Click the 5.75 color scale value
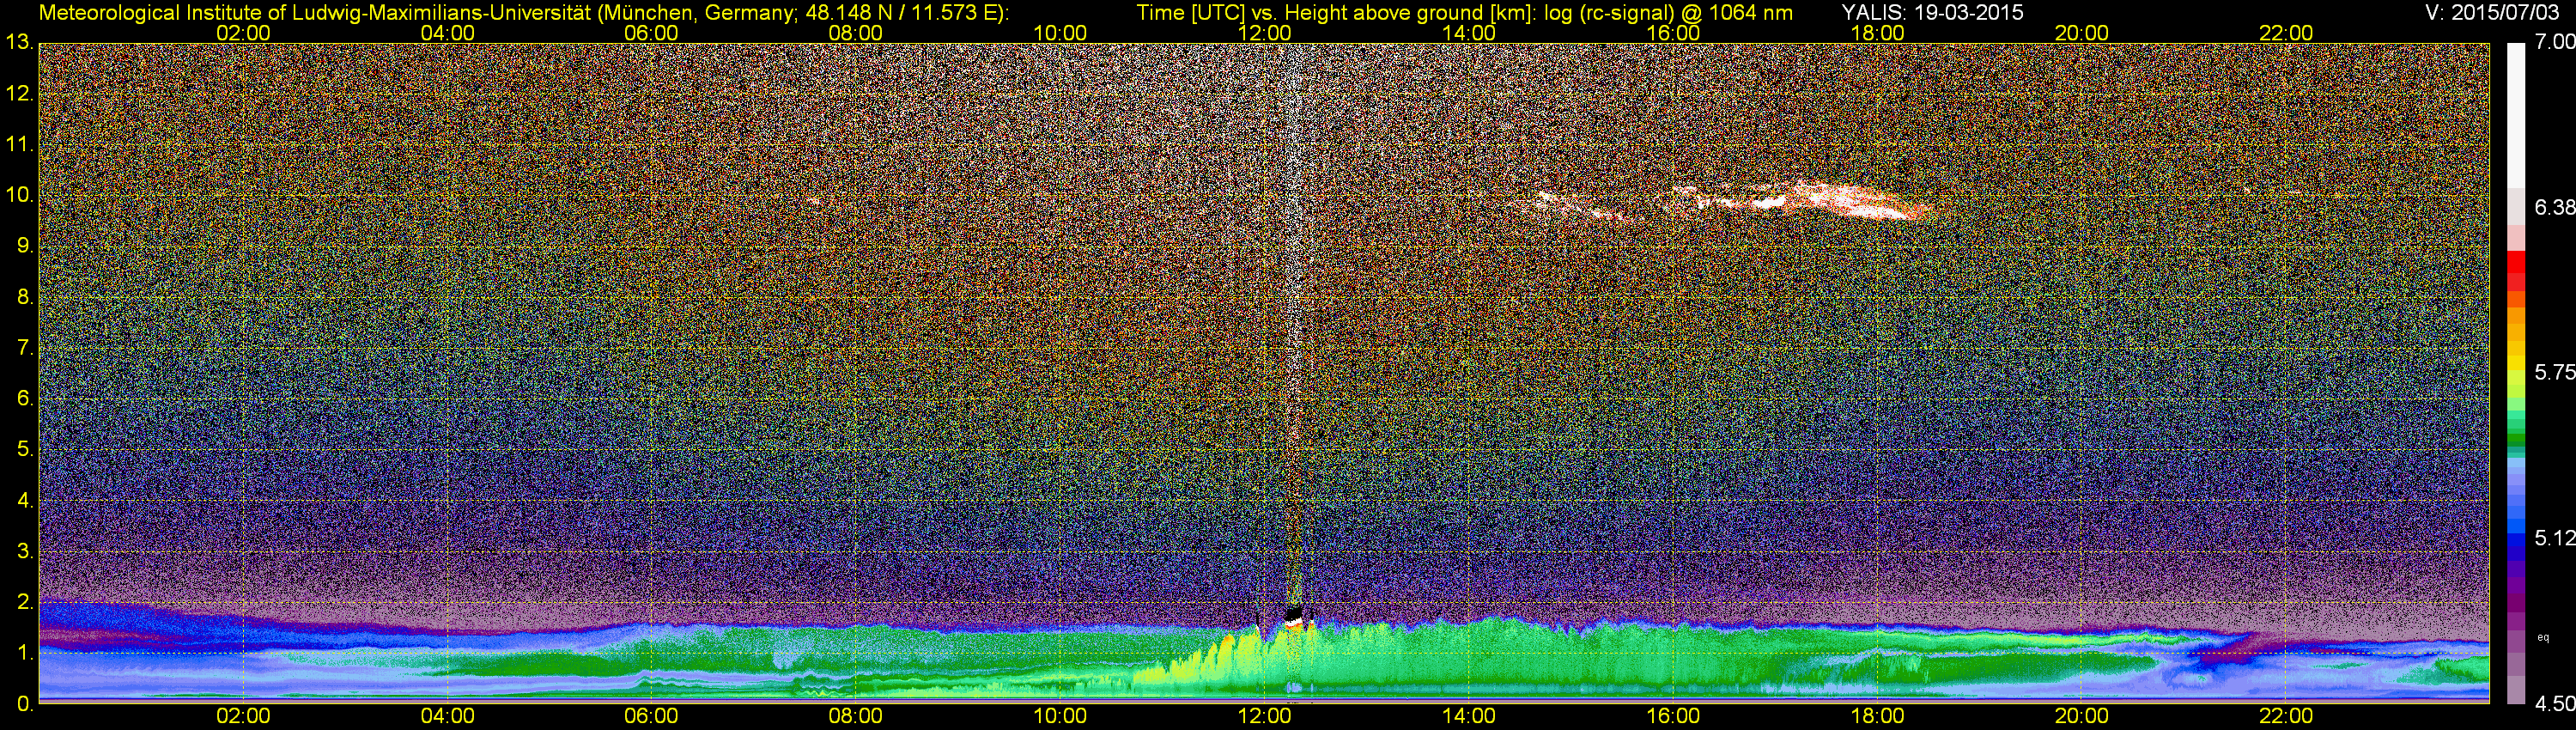The height and width of the screenshot is (730, 2576). [x=2555, y=372]
